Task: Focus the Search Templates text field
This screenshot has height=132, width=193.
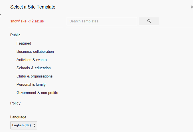Action: tap(102, 21)
